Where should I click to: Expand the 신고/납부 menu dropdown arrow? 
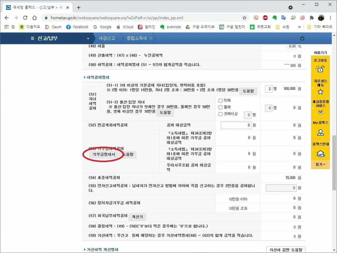point(88,38)
